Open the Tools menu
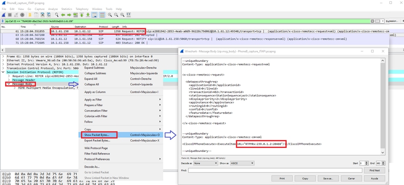 [109, 9]
